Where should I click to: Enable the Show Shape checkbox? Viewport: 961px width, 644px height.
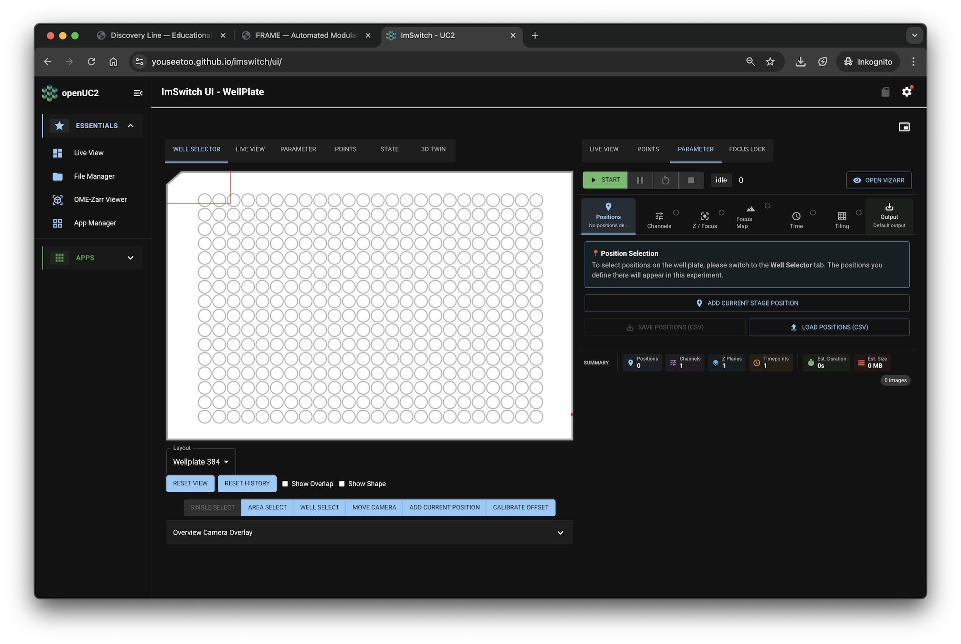pos(342,484)
